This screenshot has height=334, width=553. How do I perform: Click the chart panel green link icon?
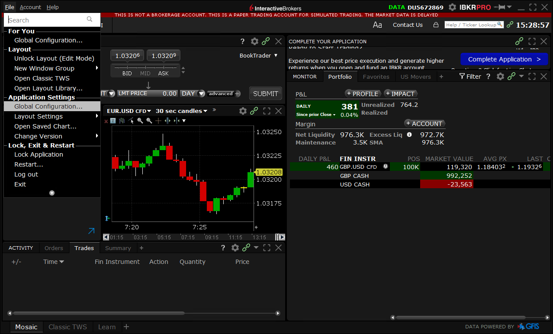tap(254, 111)
